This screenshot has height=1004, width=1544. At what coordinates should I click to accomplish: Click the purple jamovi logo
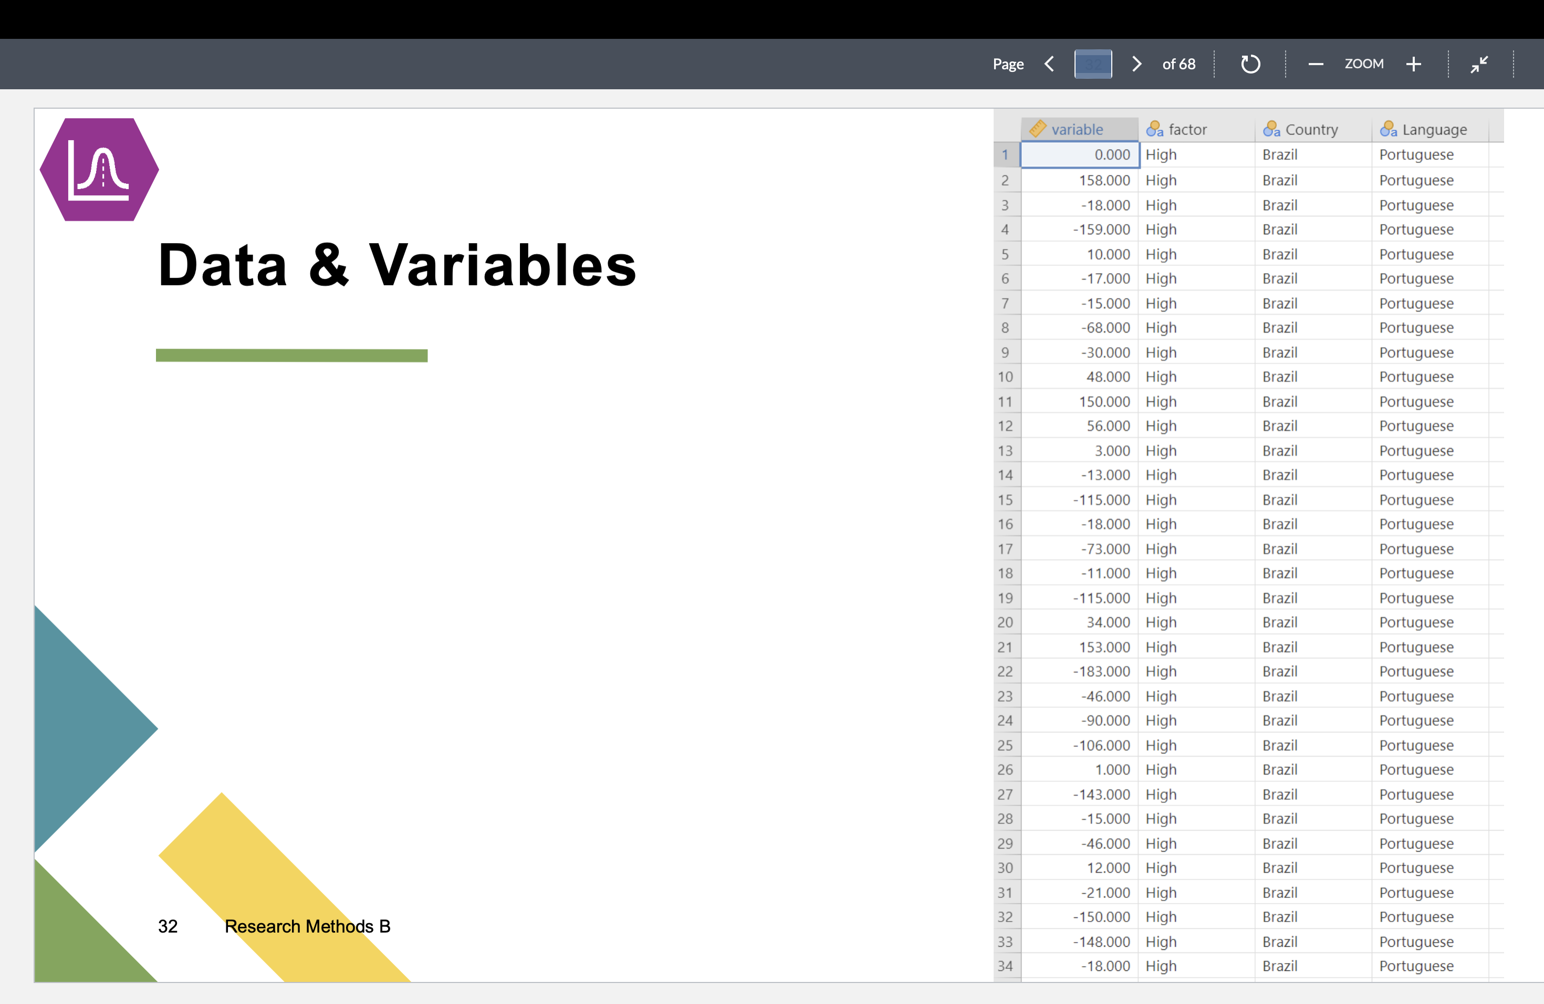coord(99,170)
